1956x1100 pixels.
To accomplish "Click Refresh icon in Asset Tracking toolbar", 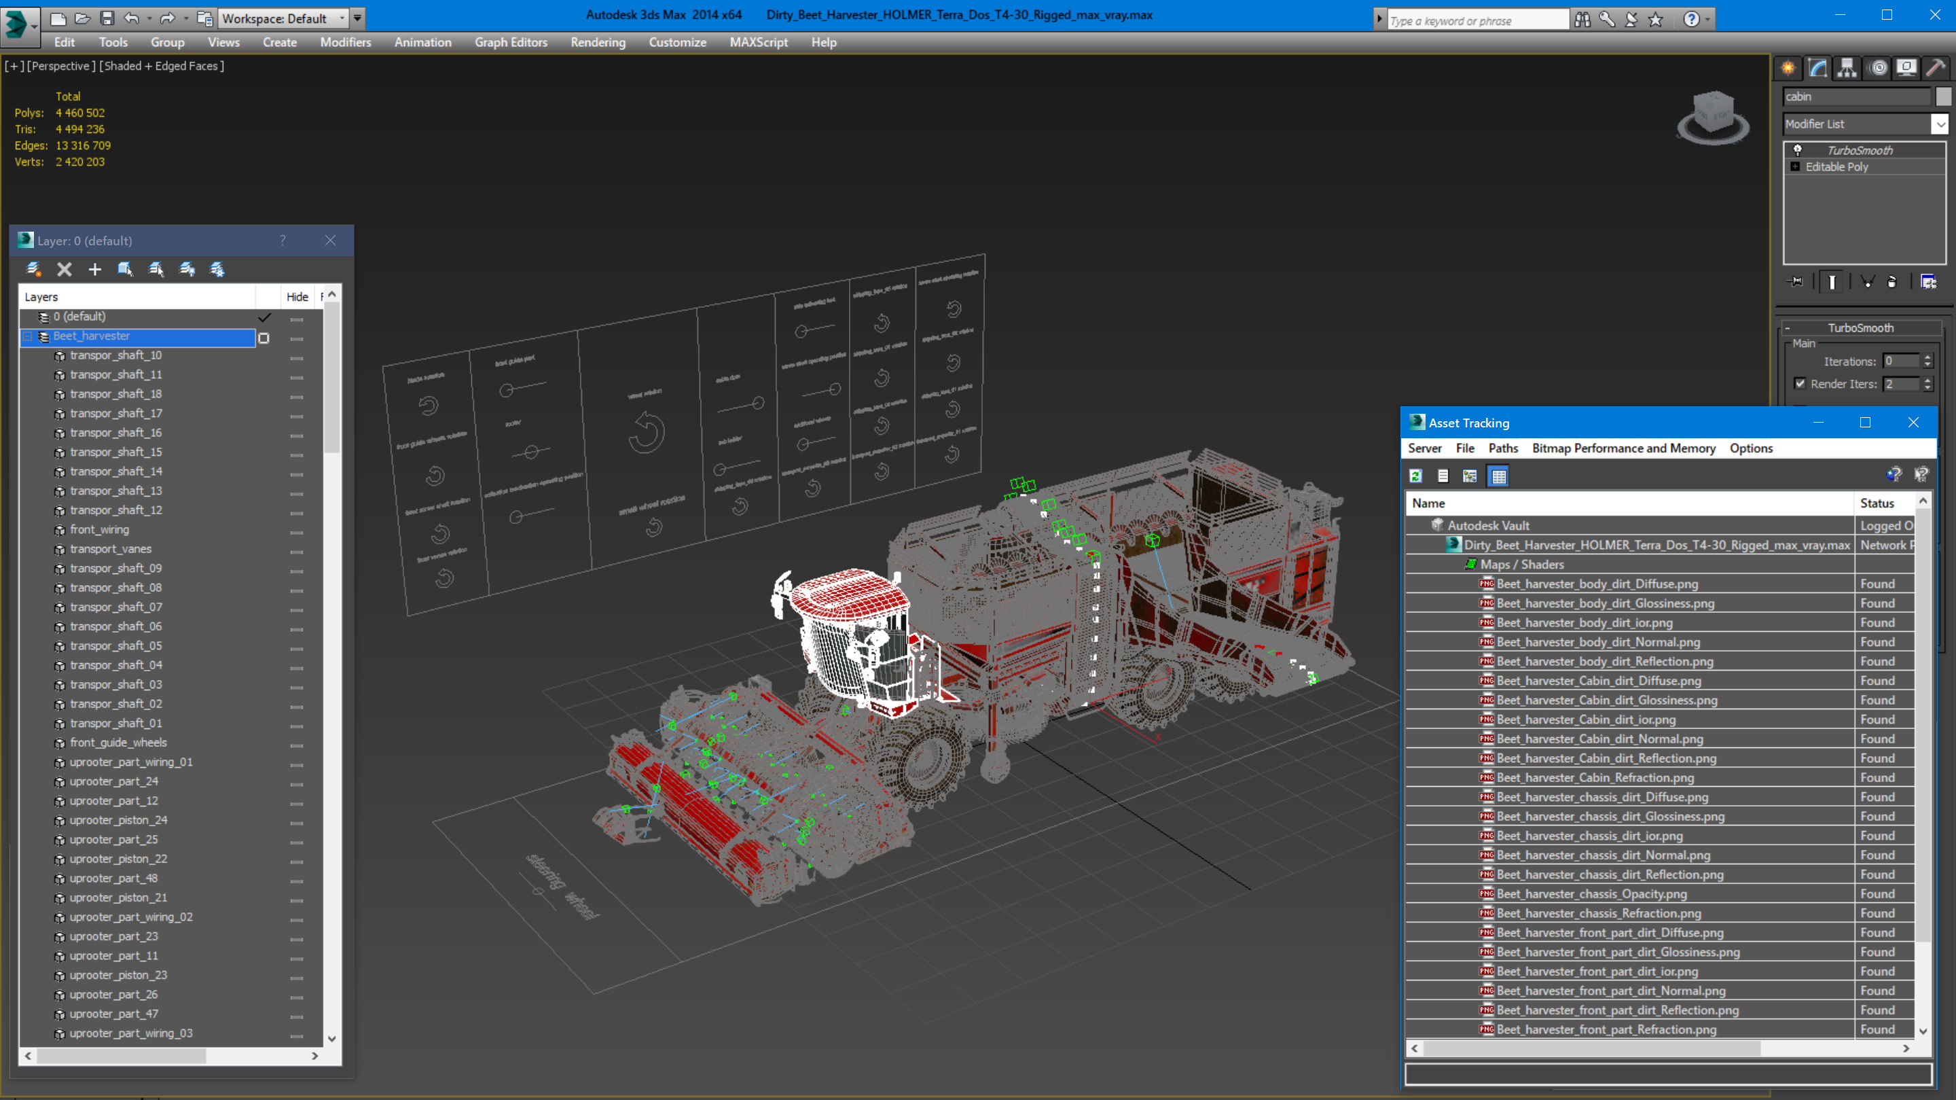I will [1416, 476].
